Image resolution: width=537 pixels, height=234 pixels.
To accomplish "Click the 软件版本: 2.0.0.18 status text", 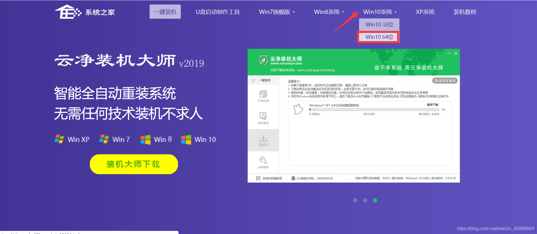I will click(443, 178).
